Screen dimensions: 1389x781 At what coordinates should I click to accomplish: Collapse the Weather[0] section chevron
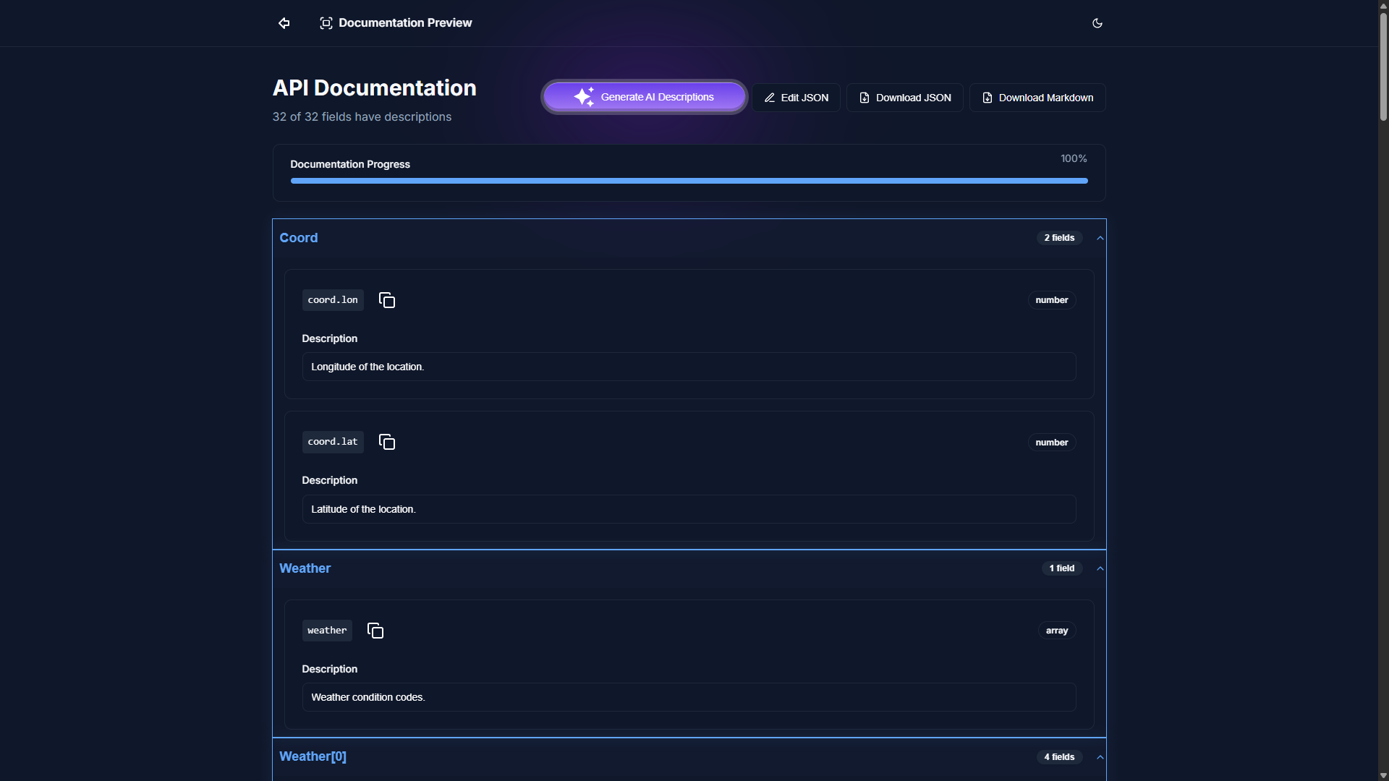pyautogui.click(x=1100, y=757)
